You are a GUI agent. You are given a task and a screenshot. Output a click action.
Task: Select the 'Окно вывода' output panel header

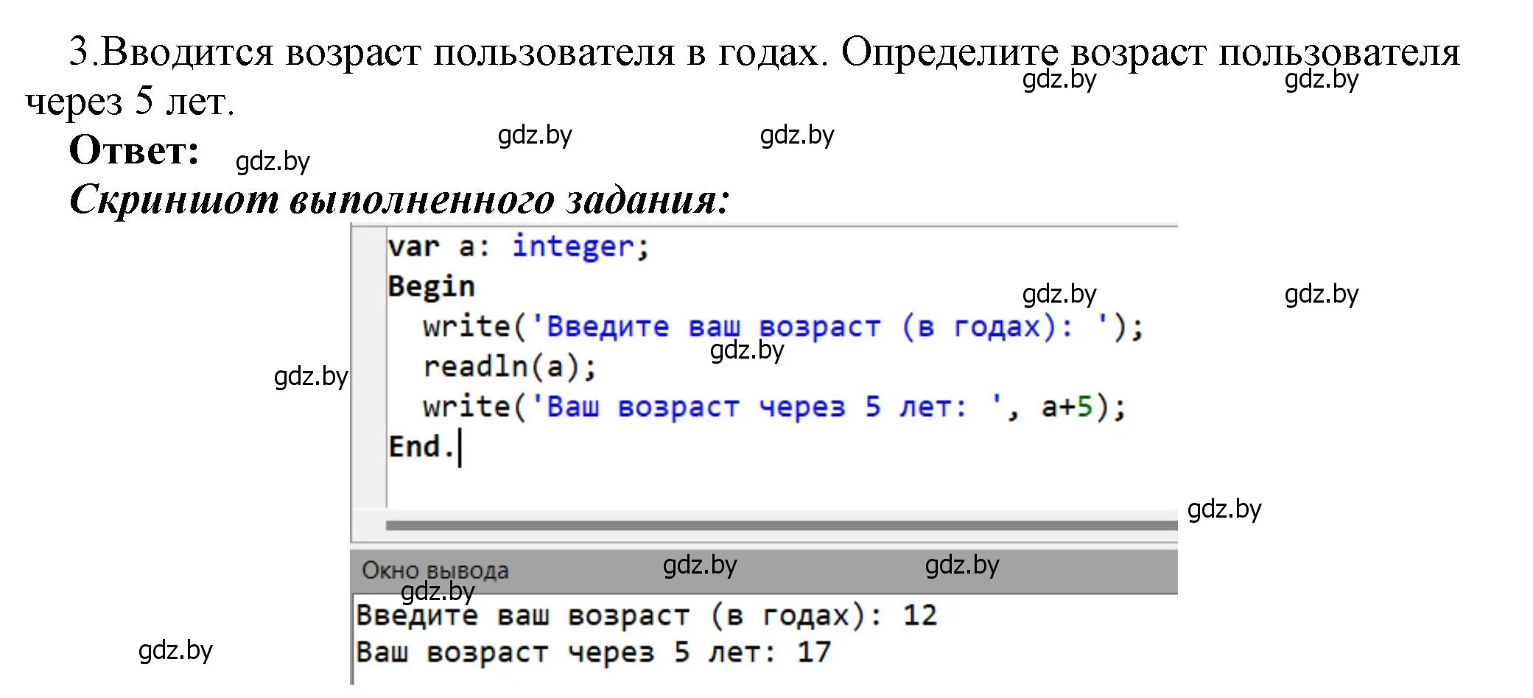pyautogui.click(x=764, y=571)
